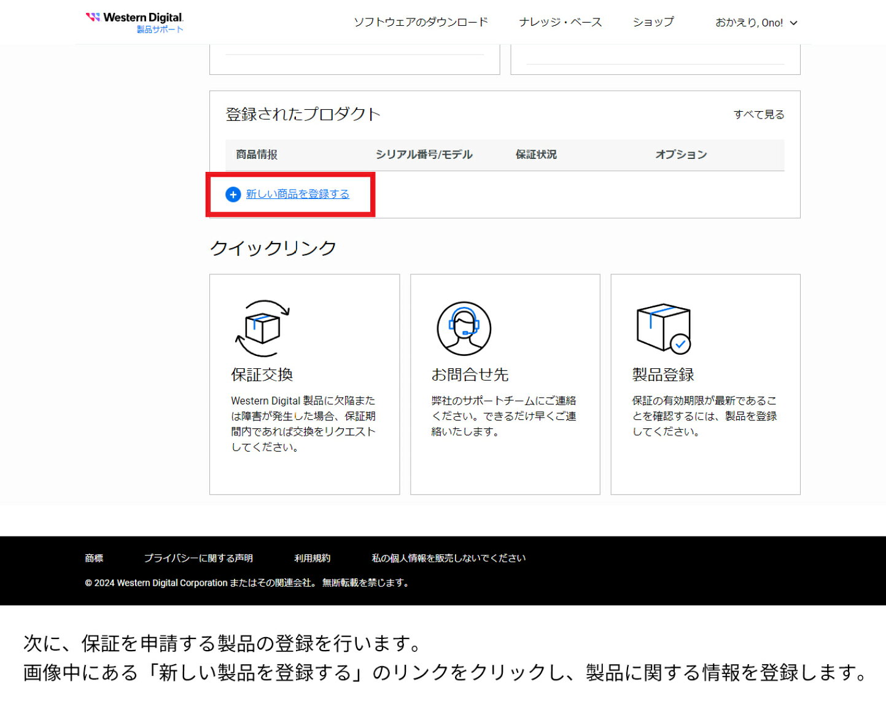886x712 pixels.
Task: Open ソフトウェアのダウンロード menu
Action: point(421,22)
